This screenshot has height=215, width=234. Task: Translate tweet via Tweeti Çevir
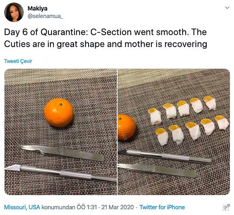point(18,61)
